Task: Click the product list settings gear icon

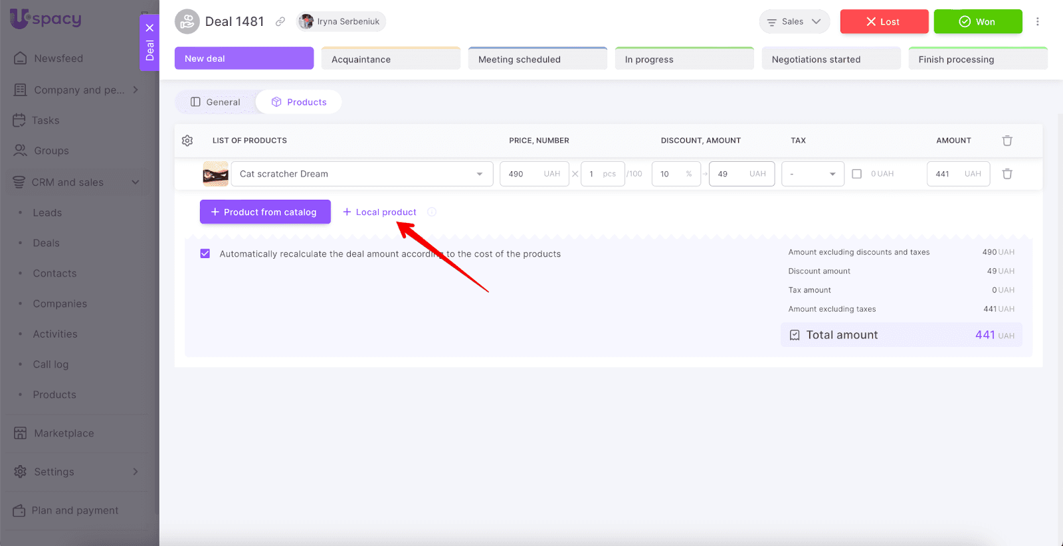Action: pos(187,141)
